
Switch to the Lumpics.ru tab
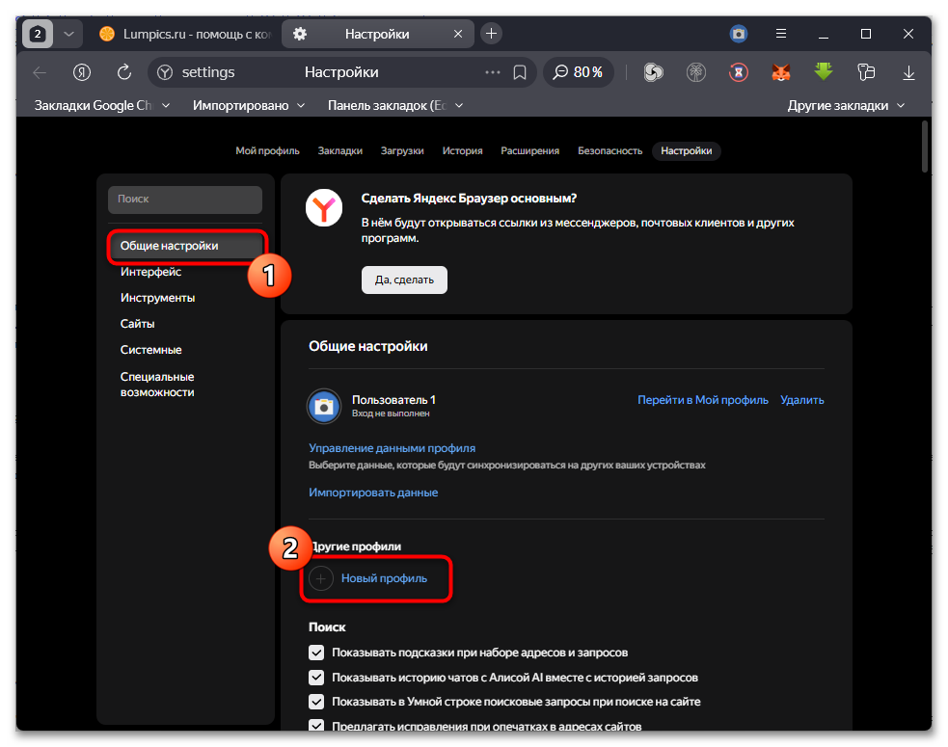[185, 34]
